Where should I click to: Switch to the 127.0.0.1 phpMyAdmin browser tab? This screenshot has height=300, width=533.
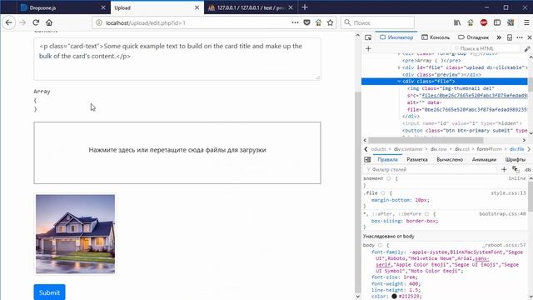(251, 7)
